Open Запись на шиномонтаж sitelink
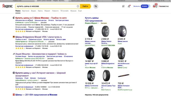This screenshot has height=96, width=171. pyautogui.click(x=36, y=56)
